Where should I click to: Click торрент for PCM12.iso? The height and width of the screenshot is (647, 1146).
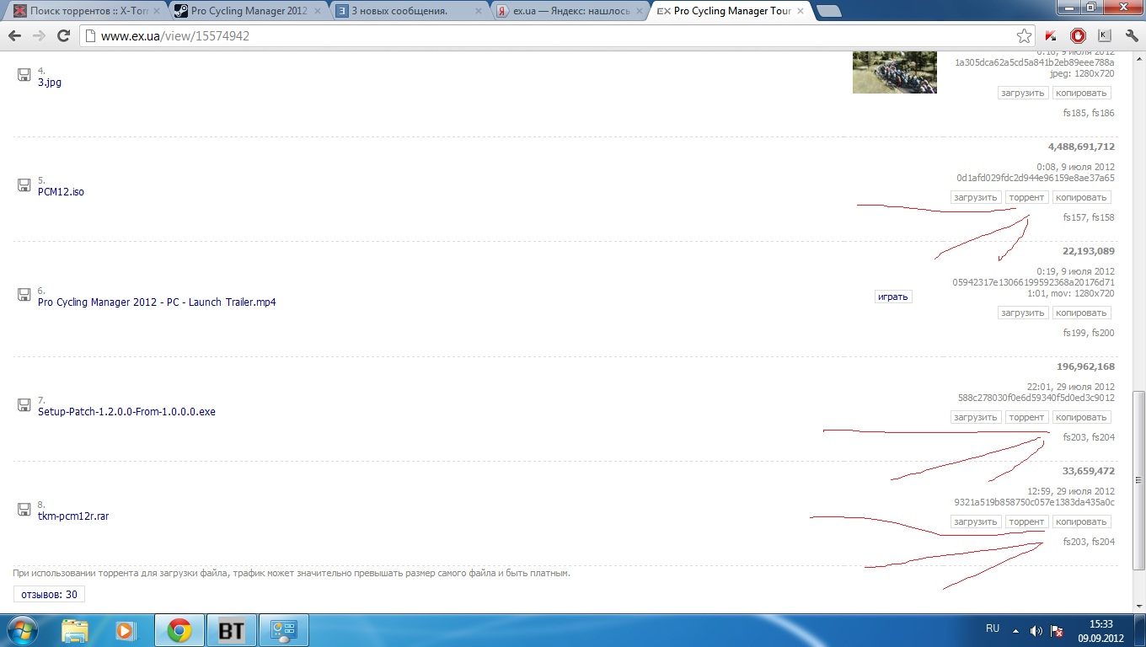tap(1026, 197)
